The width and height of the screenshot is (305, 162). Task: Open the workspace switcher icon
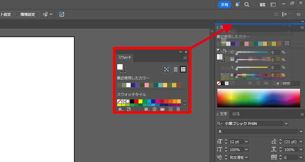click(273, 5)
